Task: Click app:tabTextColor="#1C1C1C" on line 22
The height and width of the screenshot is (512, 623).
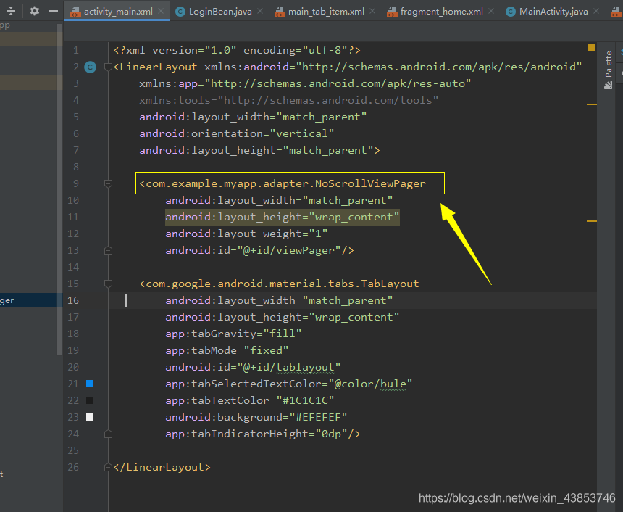Action: click(249, 400)
